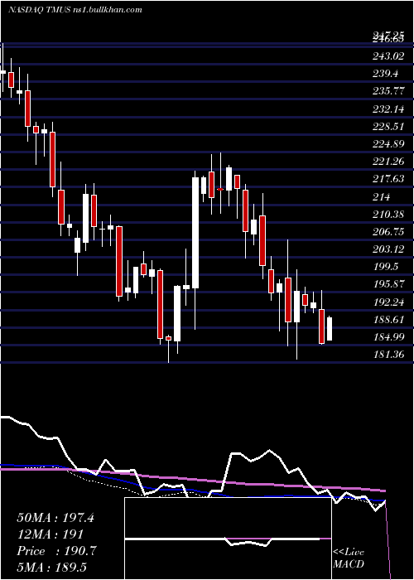This screenshot has width=414, height=580.
Task: Click the 192.24 price axis label
Action: tap(388, 302)
